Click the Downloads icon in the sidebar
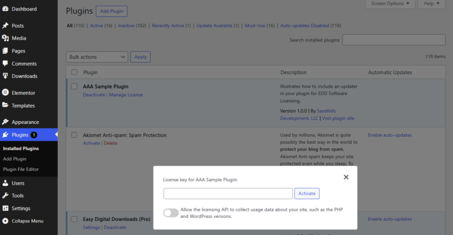Image resolution: width=453 pixels, height=235 pixels. (x=6, y=76)
